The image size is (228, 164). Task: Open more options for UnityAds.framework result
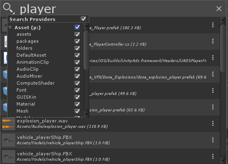[x=213, y=58]
